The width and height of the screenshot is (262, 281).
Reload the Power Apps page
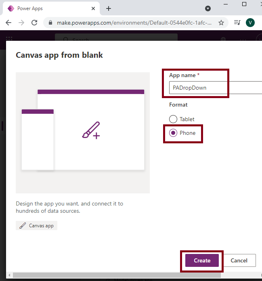[x=34, y=23]
